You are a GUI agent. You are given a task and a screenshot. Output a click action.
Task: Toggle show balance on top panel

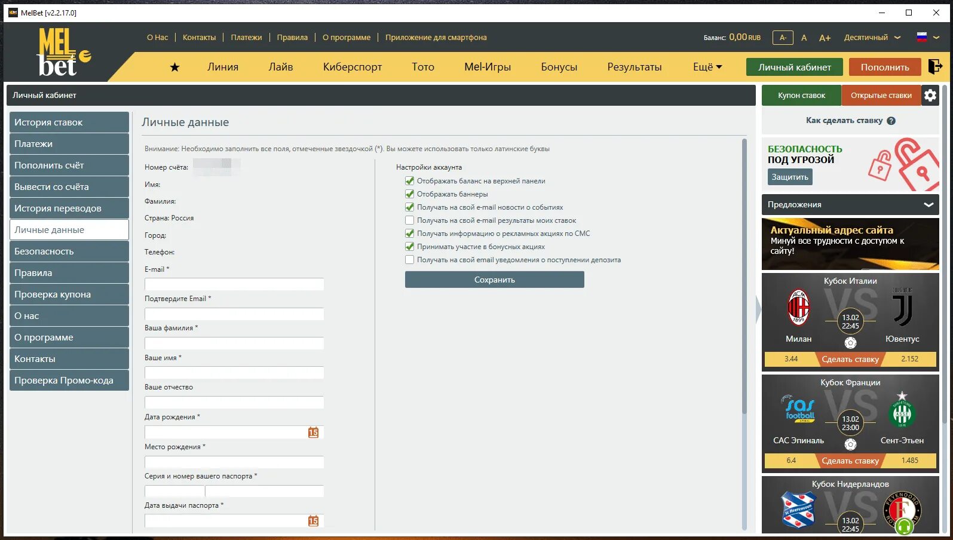point(409,181)
